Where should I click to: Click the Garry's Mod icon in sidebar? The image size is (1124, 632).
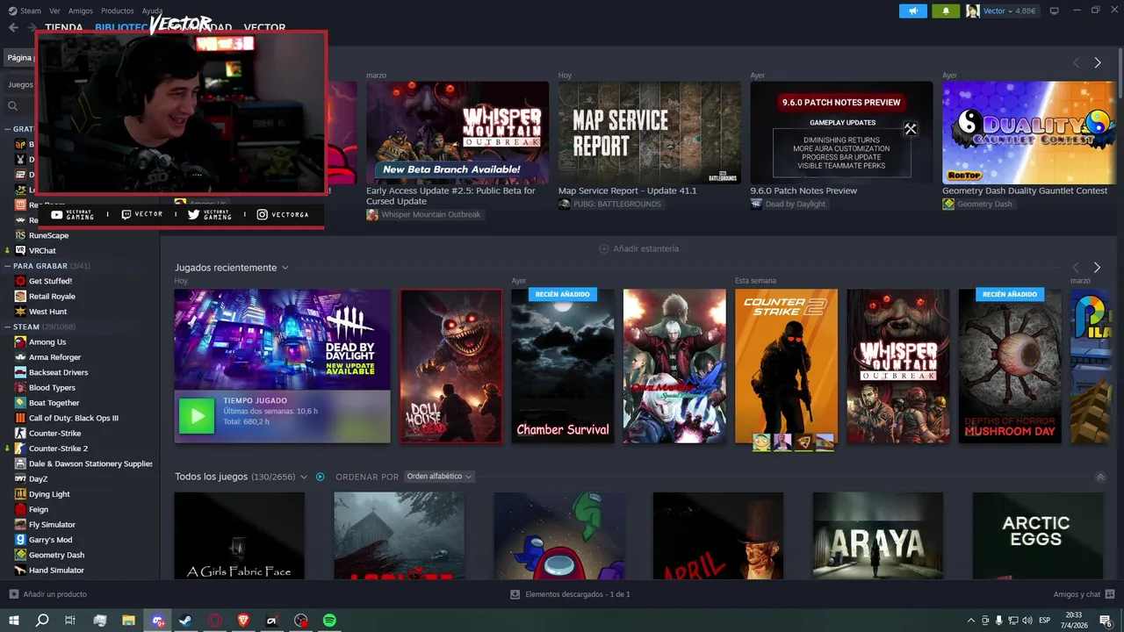20,540
